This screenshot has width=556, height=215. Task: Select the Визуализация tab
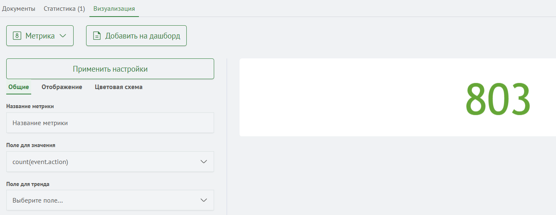(x=114, y=9)
